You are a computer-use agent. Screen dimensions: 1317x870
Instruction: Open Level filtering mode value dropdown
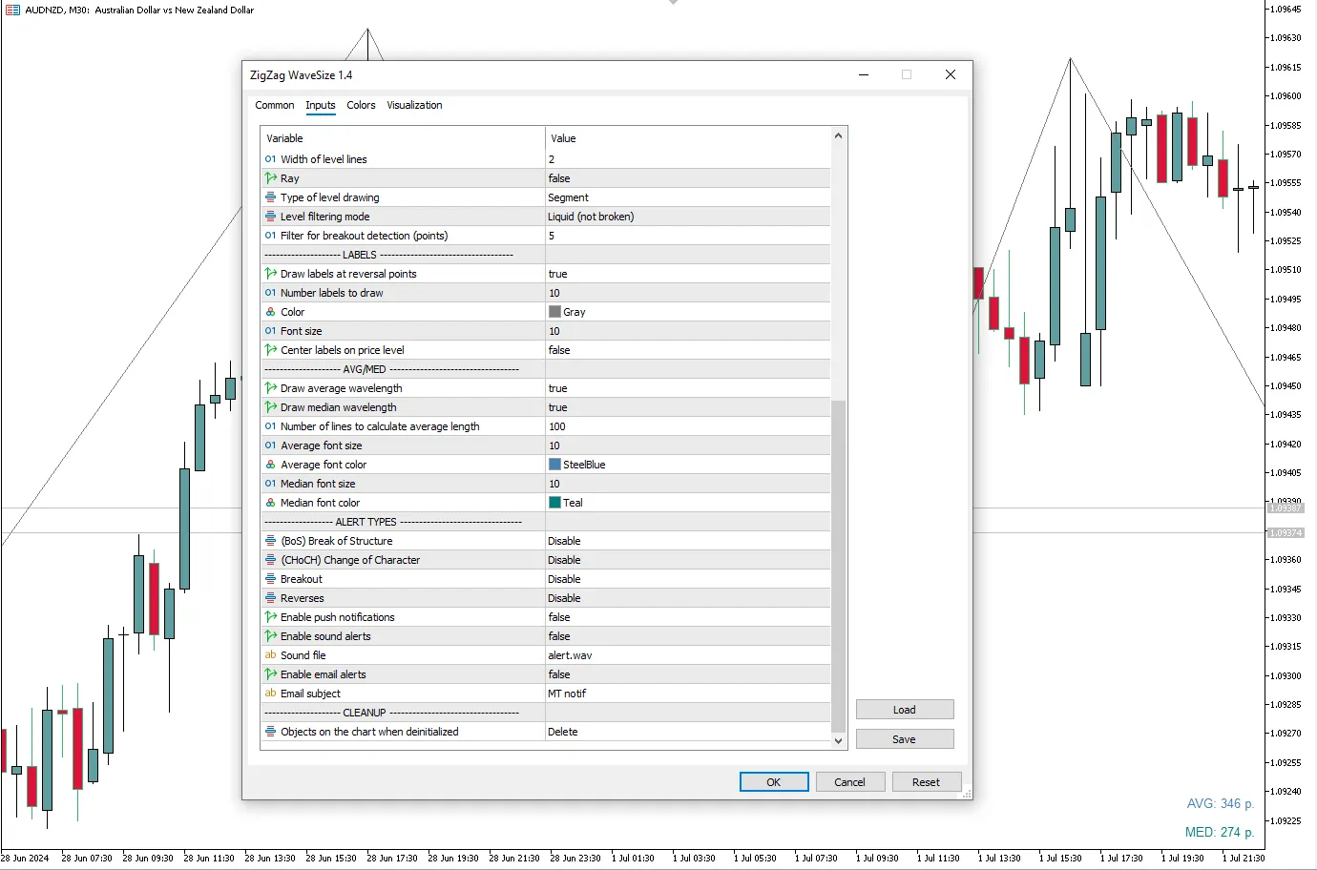[687, 217]
